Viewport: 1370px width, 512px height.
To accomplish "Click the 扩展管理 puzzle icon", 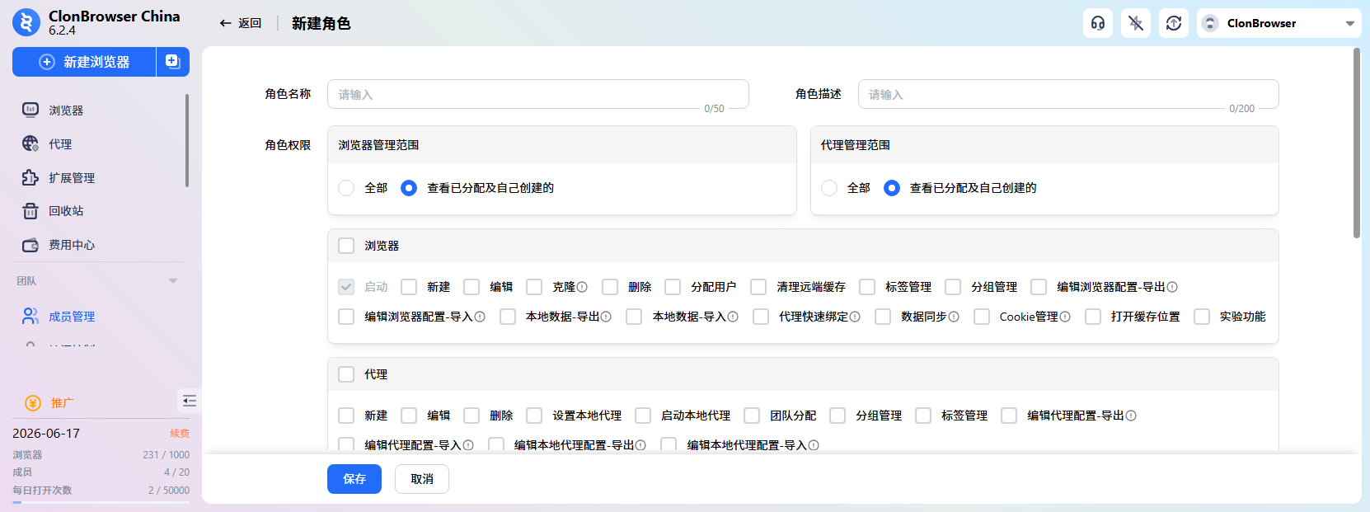I will (30, 177).
